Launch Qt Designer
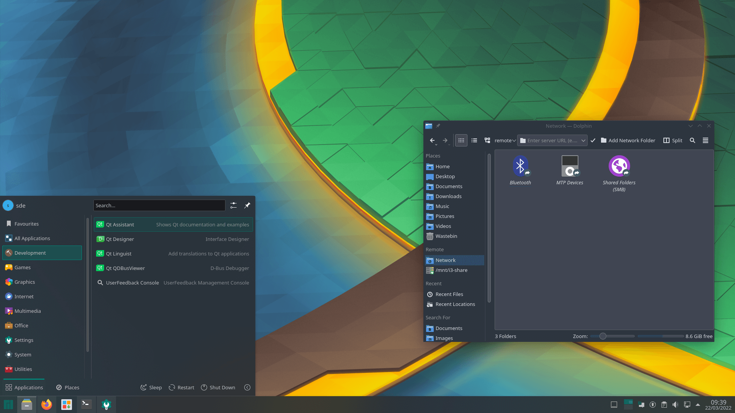 coord(173,239)
